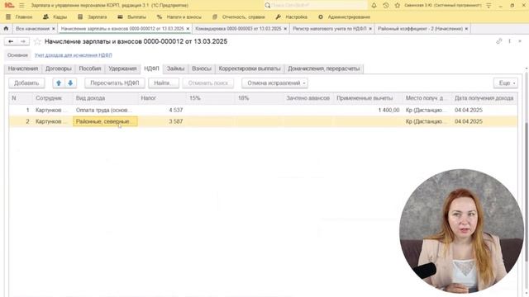Expand the Еще menu

click(505, 82)
